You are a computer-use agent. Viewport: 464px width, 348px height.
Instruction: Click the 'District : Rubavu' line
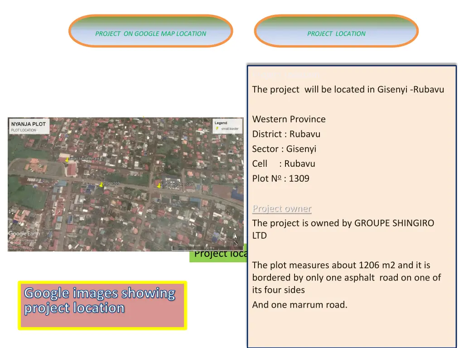pyautogui.click(x=286, y=134)
